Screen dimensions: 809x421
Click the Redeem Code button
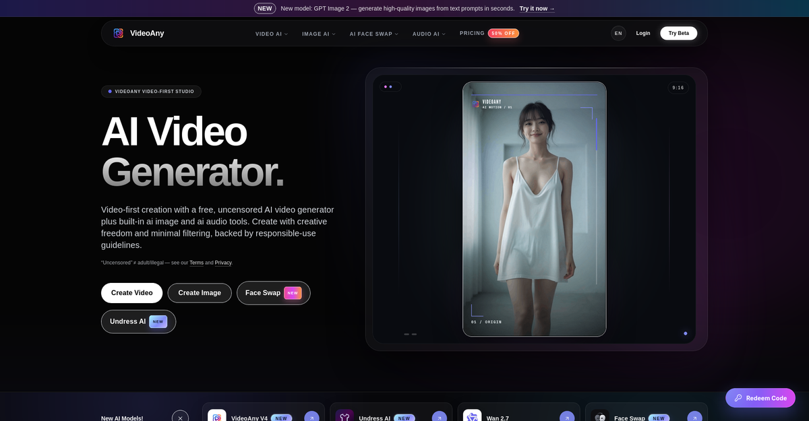(x=760, y=398)
